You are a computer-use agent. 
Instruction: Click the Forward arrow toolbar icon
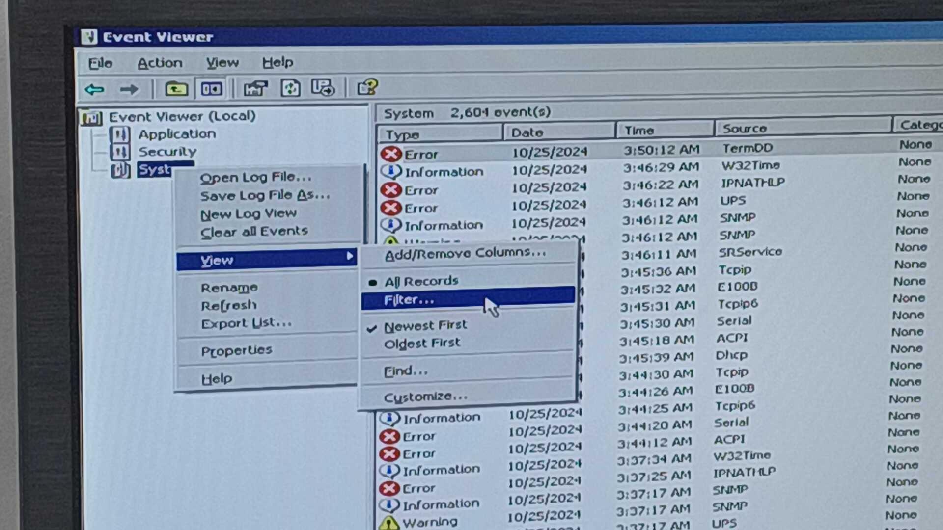pyautogui.click(x=129, y=90)
